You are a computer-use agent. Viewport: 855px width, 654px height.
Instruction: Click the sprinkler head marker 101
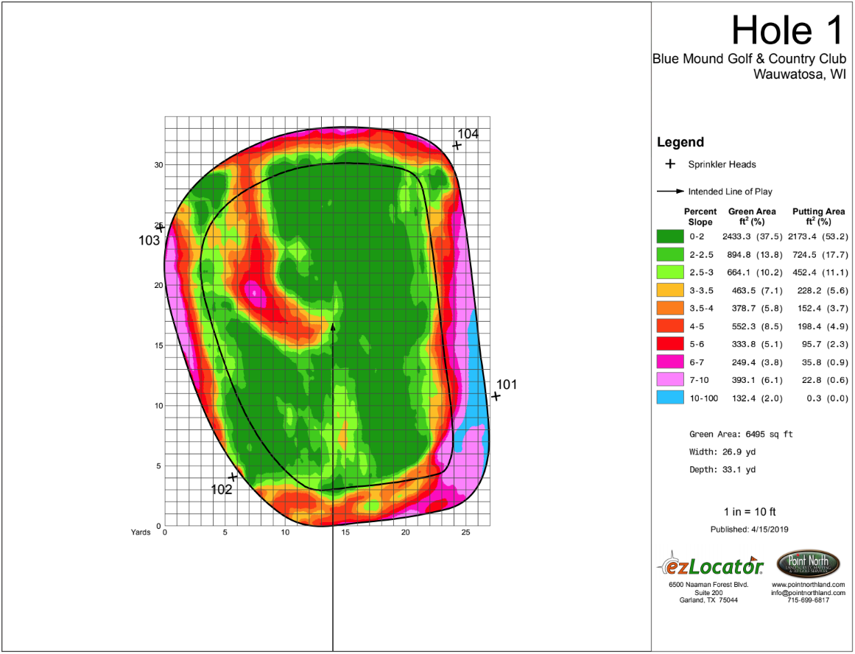coord(496,396)
